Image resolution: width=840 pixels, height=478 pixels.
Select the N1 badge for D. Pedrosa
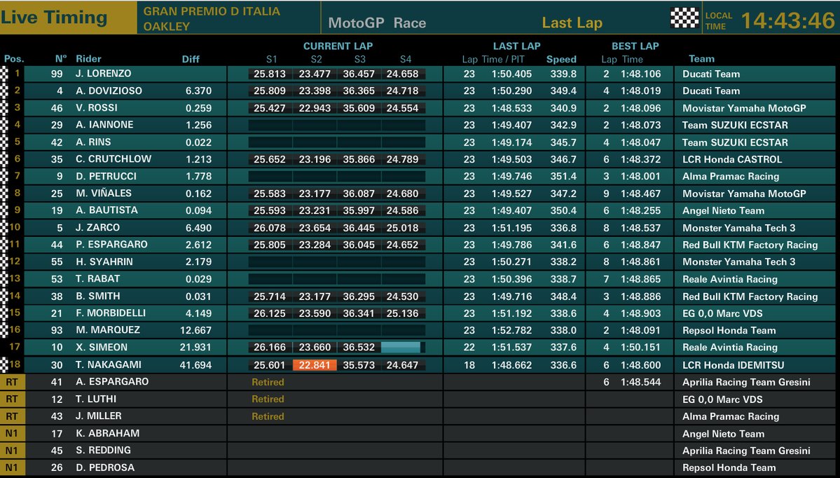(x=12, y=467)
